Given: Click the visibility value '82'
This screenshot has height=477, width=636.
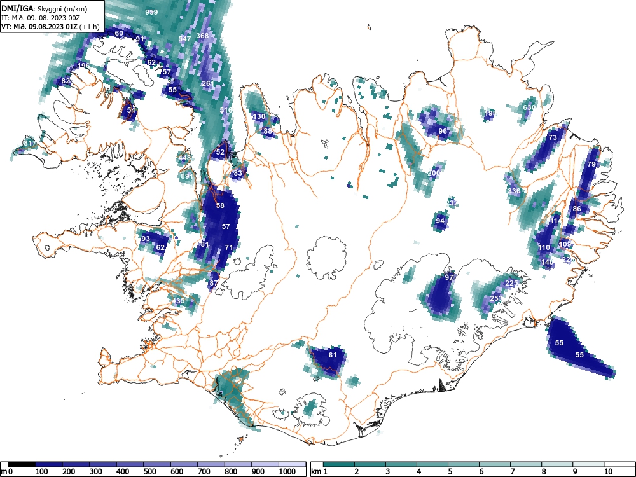Looking at the screenshot, I should 66,81.
